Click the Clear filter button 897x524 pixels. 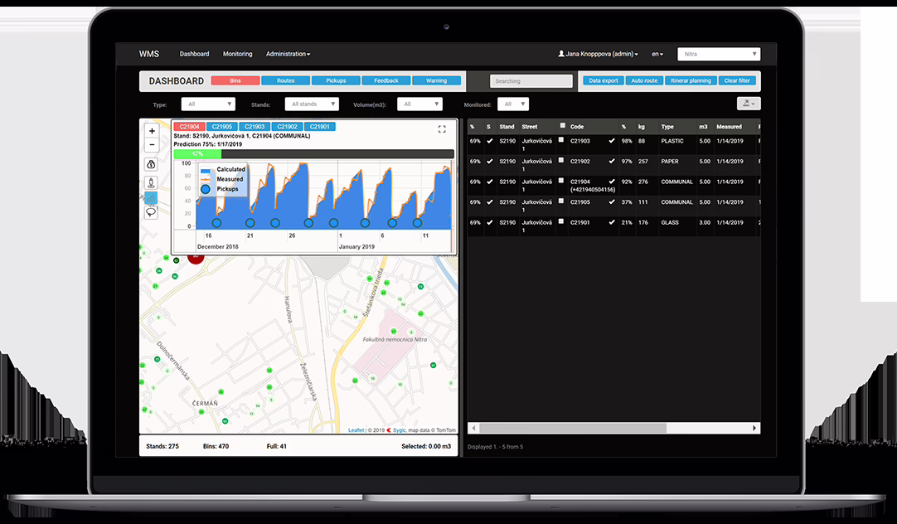[736, 81]
